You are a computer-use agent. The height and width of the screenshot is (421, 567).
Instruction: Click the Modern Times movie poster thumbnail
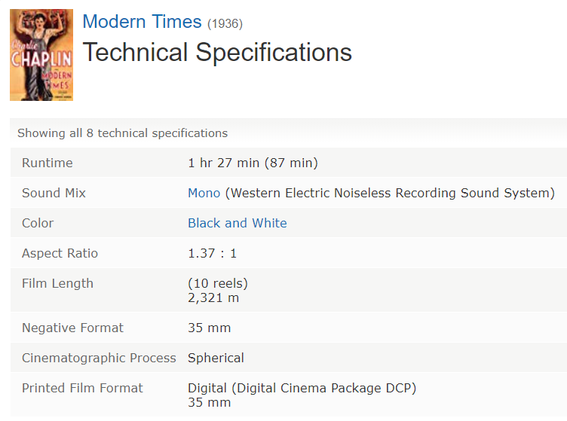coord(41,55)
